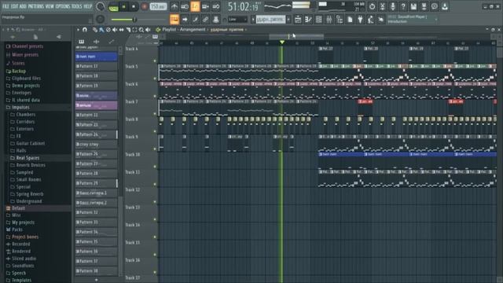Open the Piano roll view icon

click(x=308, y=20)
